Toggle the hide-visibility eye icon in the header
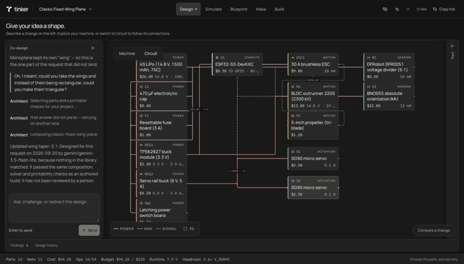The width and height of the screenshot is (464, 264). (385, 9)
